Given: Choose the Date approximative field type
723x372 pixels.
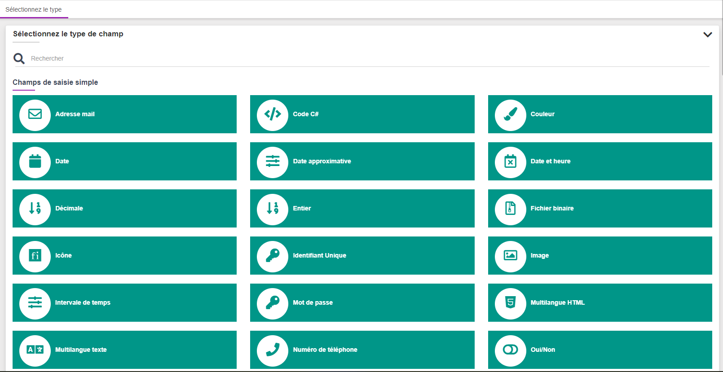Looking at the screenshot, I should pos(362,162).
